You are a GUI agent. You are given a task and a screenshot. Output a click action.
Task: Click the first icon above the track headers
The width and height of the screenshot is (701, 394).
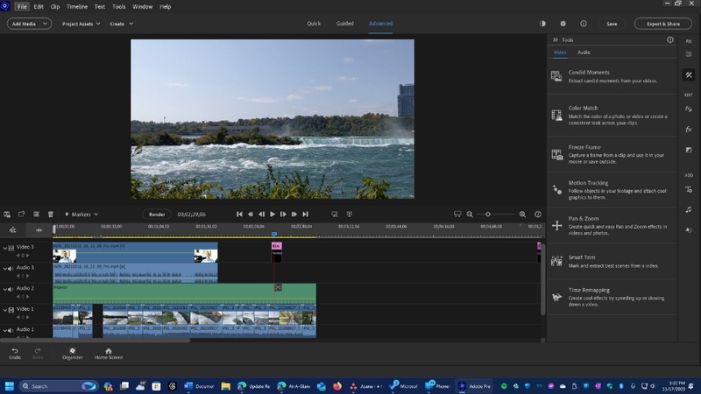[x=7, y=215]
